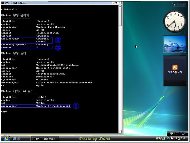Image resolution: width=190 pixels, height=143 pixels.
Task: Minimize the language bar with the dash
Action: click(x=187, y=133)
